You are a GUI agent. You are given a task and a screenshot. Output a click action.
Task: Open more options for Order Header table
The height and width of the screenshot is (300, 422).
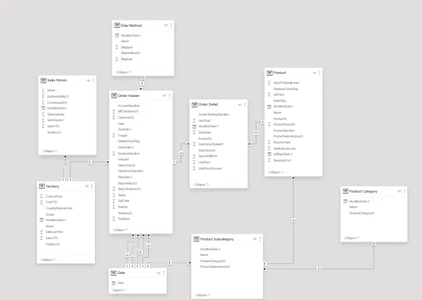click(169, 96)
